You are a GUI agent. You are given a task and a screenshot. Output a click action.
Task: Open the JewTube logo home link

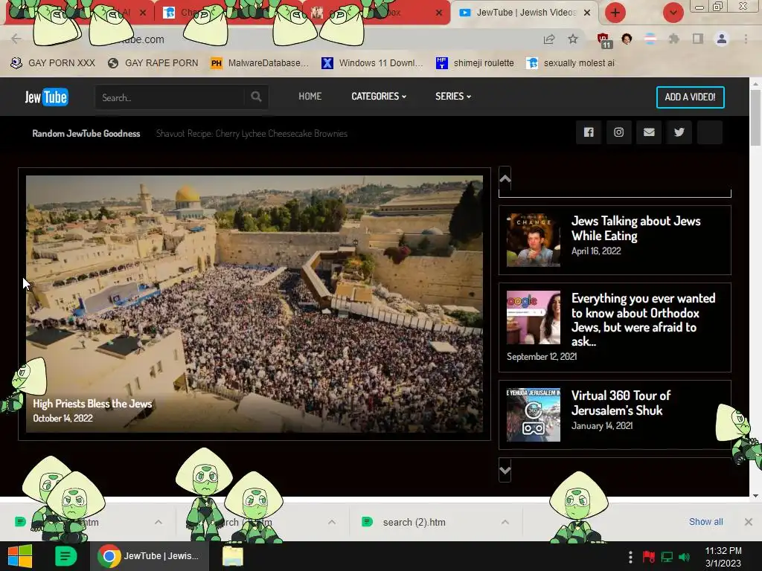[46, 97]
